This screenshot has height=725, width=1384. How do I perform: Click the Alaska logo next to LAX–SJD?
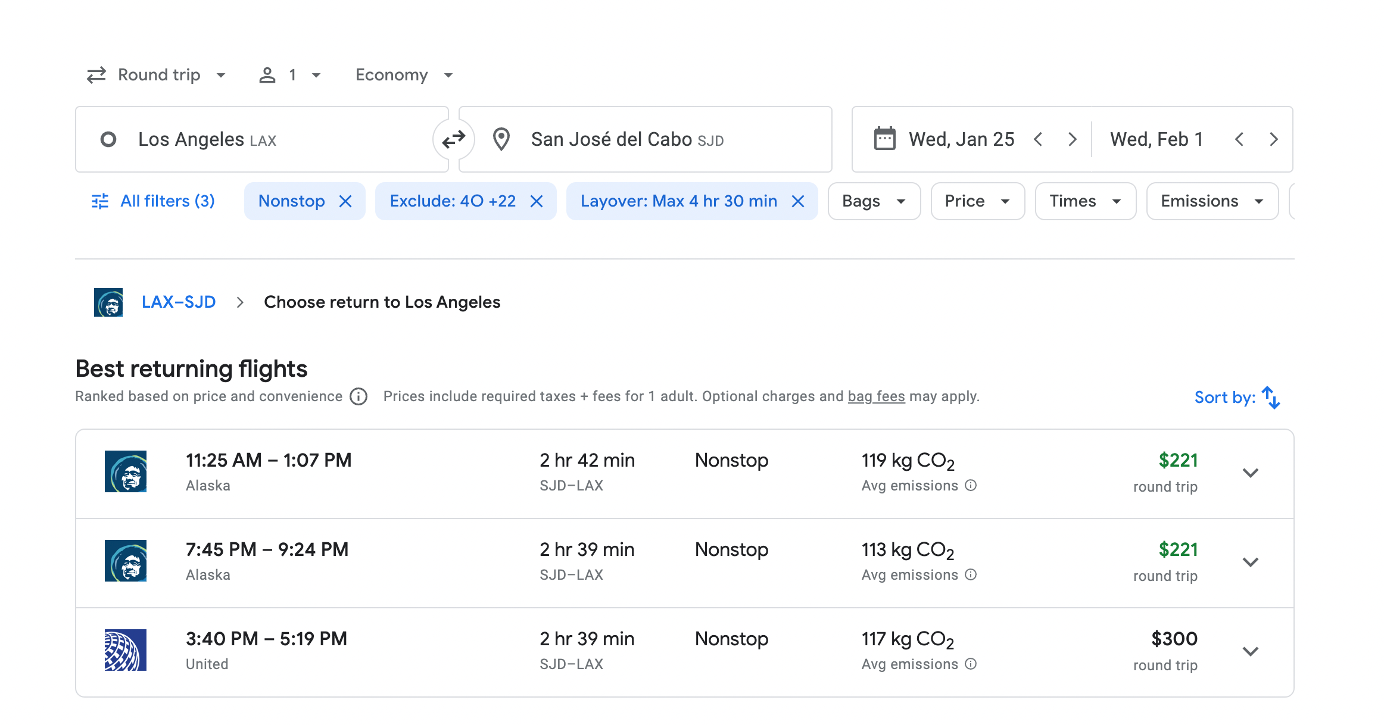[x=108, y=302]
